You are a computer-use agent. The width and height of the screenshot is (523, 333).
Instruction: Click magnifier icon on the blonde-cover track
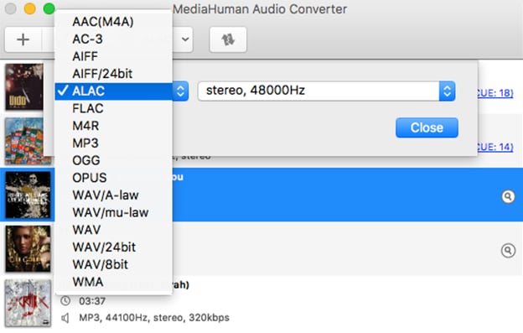click(x=508, y=250)
